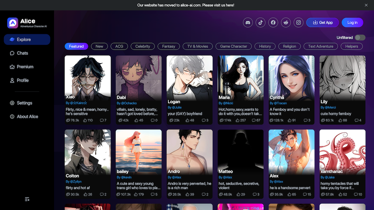The width and height of the screenshot is (374, 210).
Task: Collapse sidebar using bottom menu icon
Action: [27, 199]
